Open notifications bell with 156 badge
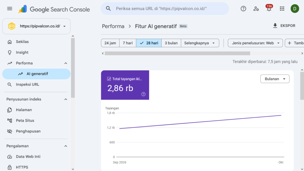The width and height of the screenshot is (304, 171). point(269,8)
